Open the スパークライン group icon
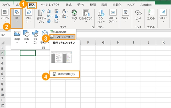 click(x=113, y=12)
